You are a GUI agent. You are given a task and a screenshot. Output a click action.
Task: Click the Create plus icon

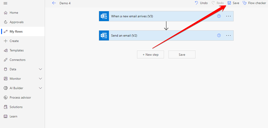coord(6,41)
